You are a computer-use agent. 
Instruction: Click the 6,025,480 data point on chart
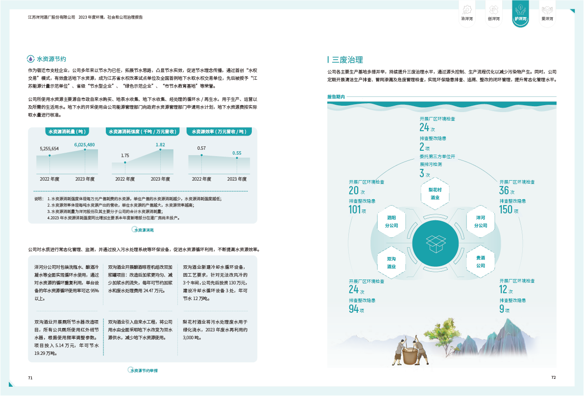click(85, 149)
